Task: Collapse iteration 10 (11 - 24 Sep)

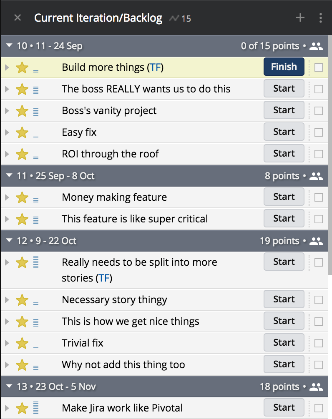Action: tap(9, 46)
